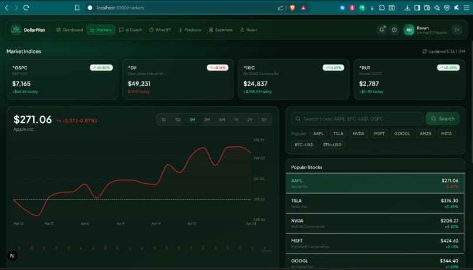473x270 pixels.
Task: Click the TSLA popular ticker chip
Action: coord(338,133)
